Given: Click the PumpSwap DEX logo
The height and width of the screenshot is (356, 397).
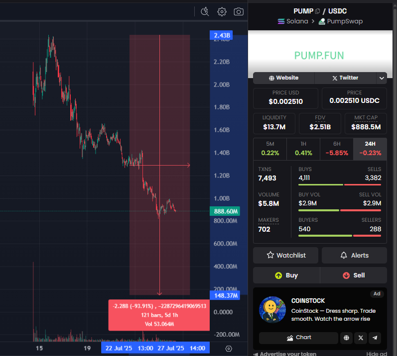Looking at the screenshot, I should click(322, 21).
